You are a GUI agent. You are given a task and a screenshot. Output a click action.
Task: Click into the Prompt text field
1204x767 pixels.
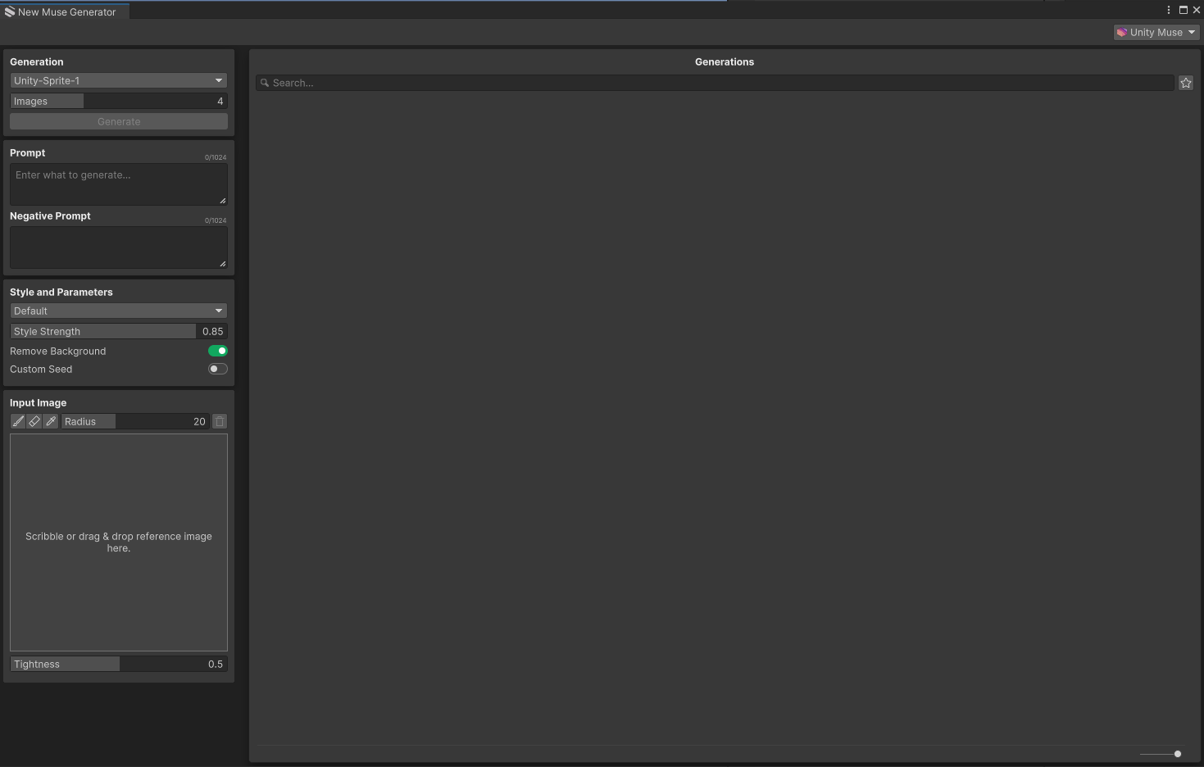119,184
